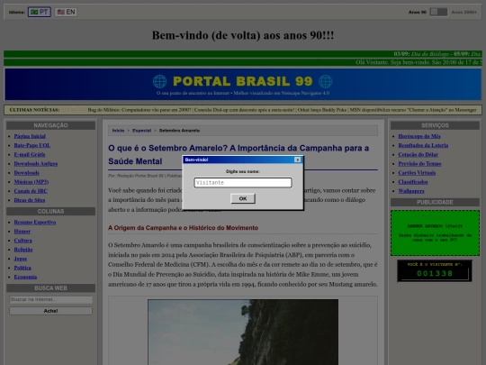Viewport: 486px width, 365px height.
Task: Open Canais de IRC link
Action: point(31,191)
